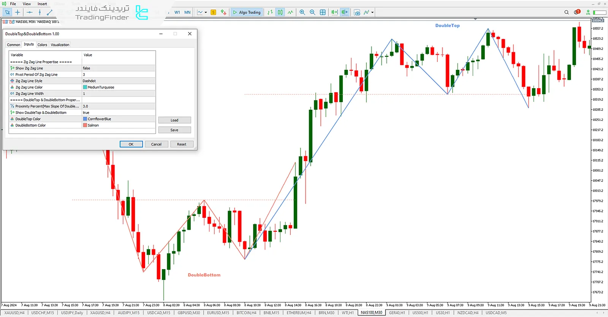
Task: Click the zoom out magnifier icon
Action: 312,12
